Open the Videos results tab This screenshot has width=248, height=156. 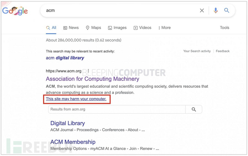[x=142, y=28]
